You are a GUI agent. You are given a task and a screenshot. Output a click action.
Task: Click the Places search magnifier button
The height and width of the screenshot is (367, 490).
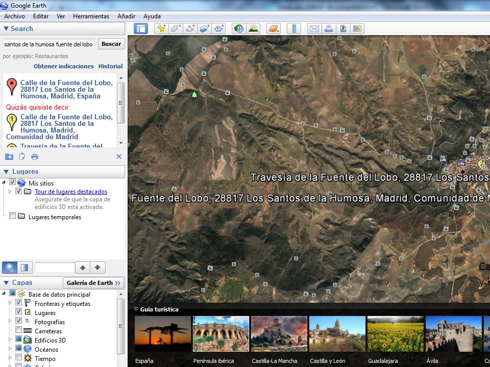pos(10,268)
